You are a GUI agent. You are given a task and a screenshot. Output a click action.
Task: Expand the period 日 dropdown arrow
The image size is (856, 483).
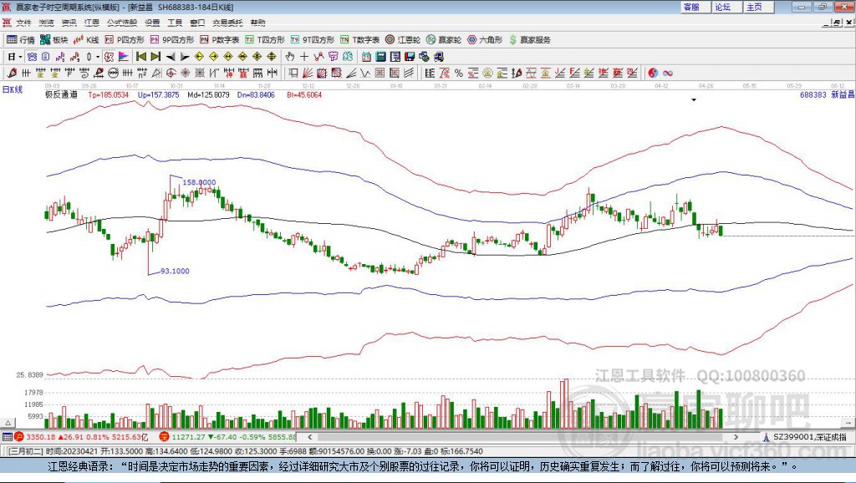coord(21,56)
